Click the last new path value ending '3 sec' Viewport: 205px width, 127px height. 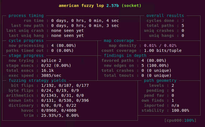click(85, 26)
